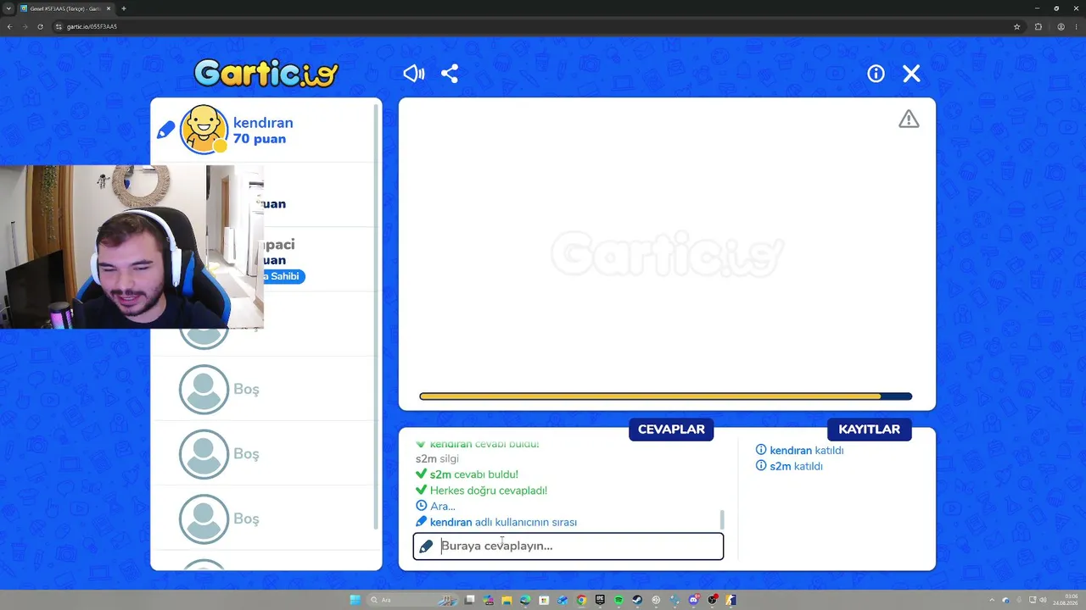Open the browser extensions icon
The image size is (1086, 610).
click(x=1038, y=26)
